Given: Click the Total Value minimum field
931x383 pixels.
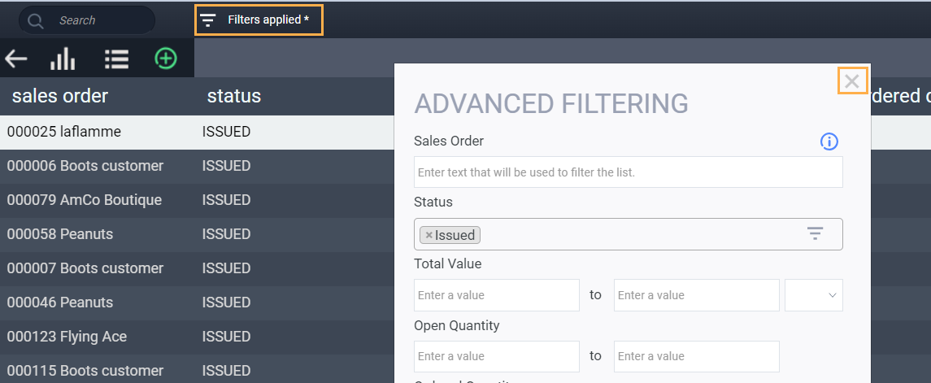Looking at the screenshot, I should point(496,295).
